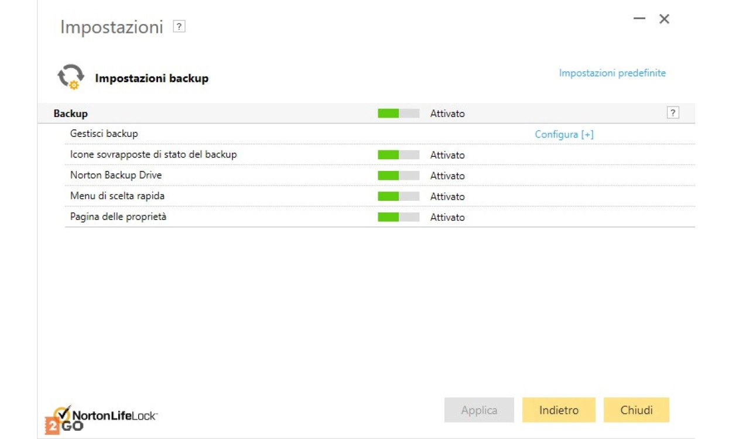Switch off Pagina delle proprietà toggle
The image size is (732, 439).
(398, 217)
